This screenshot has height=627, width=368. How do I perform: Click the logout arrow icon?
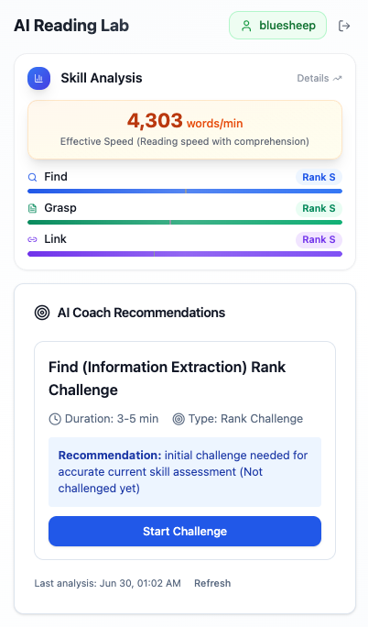point(344,26)
